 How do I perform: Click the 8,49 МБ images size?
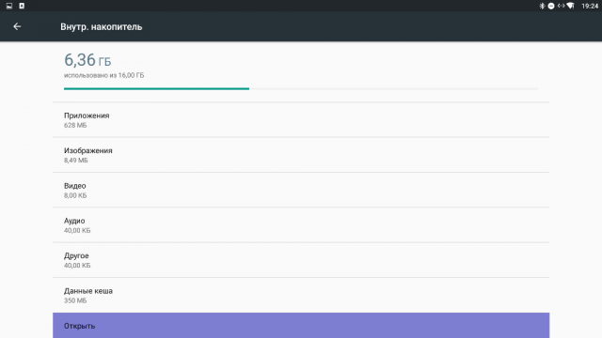coord(76,161)
